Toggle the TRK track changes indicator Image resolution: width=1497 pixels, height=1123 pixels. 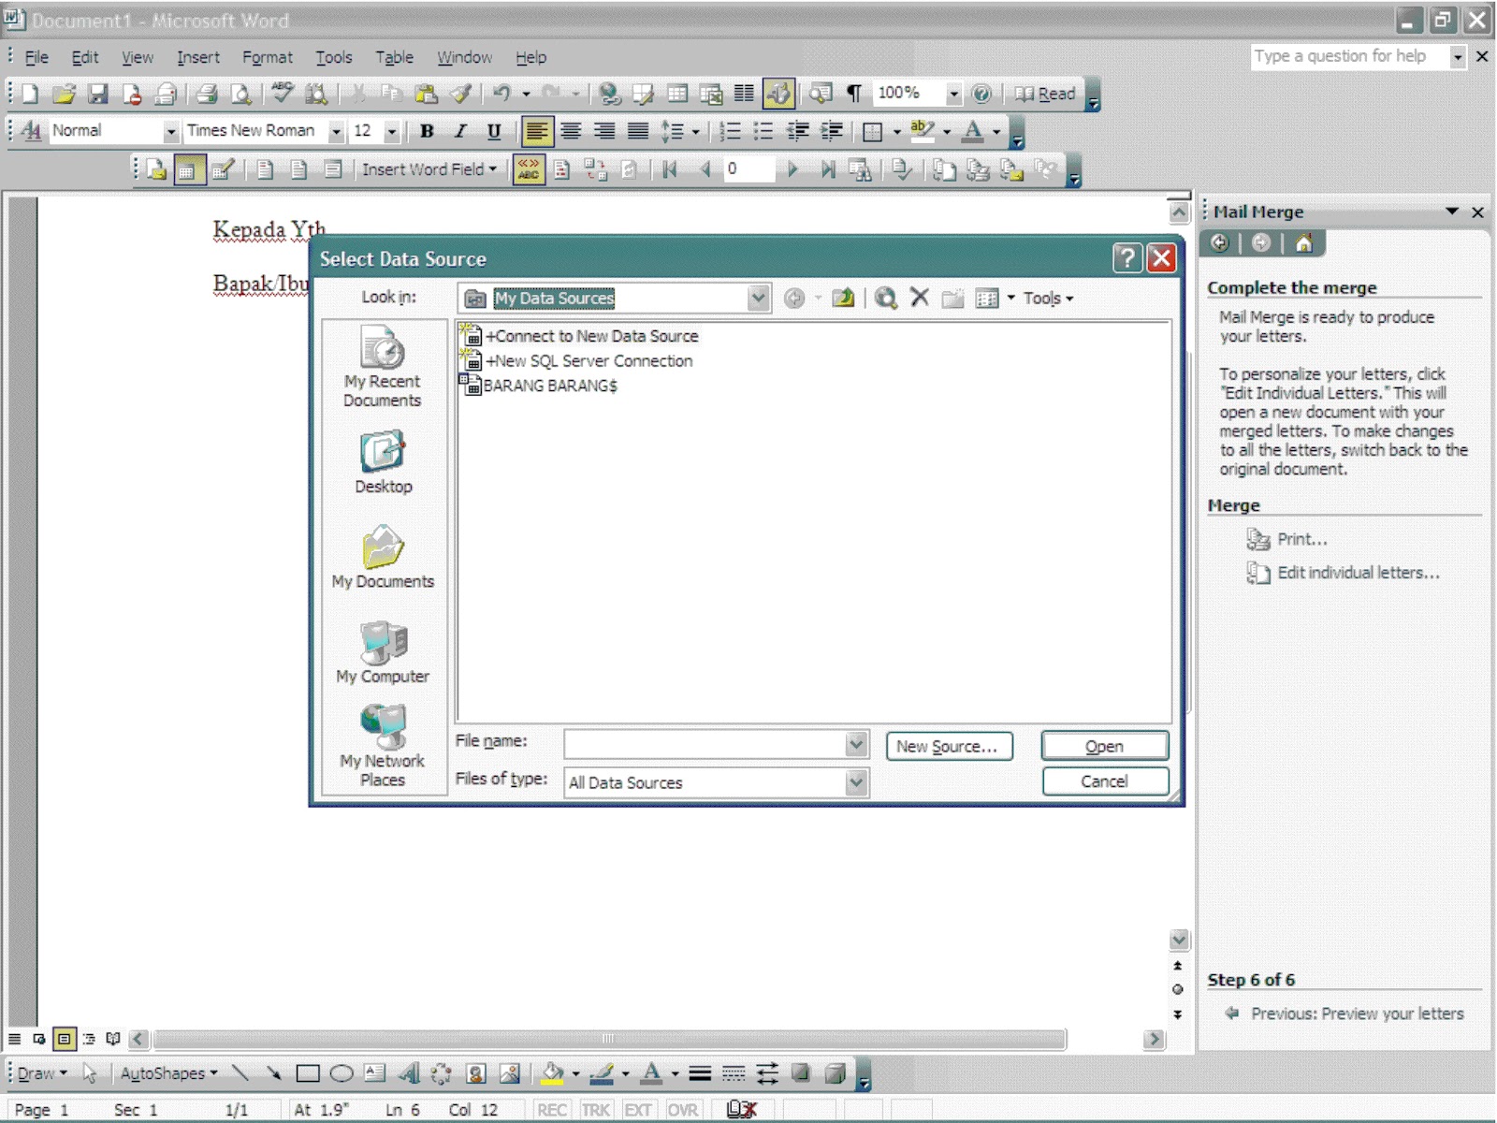pyautogui.click(x=596, y=1110)
